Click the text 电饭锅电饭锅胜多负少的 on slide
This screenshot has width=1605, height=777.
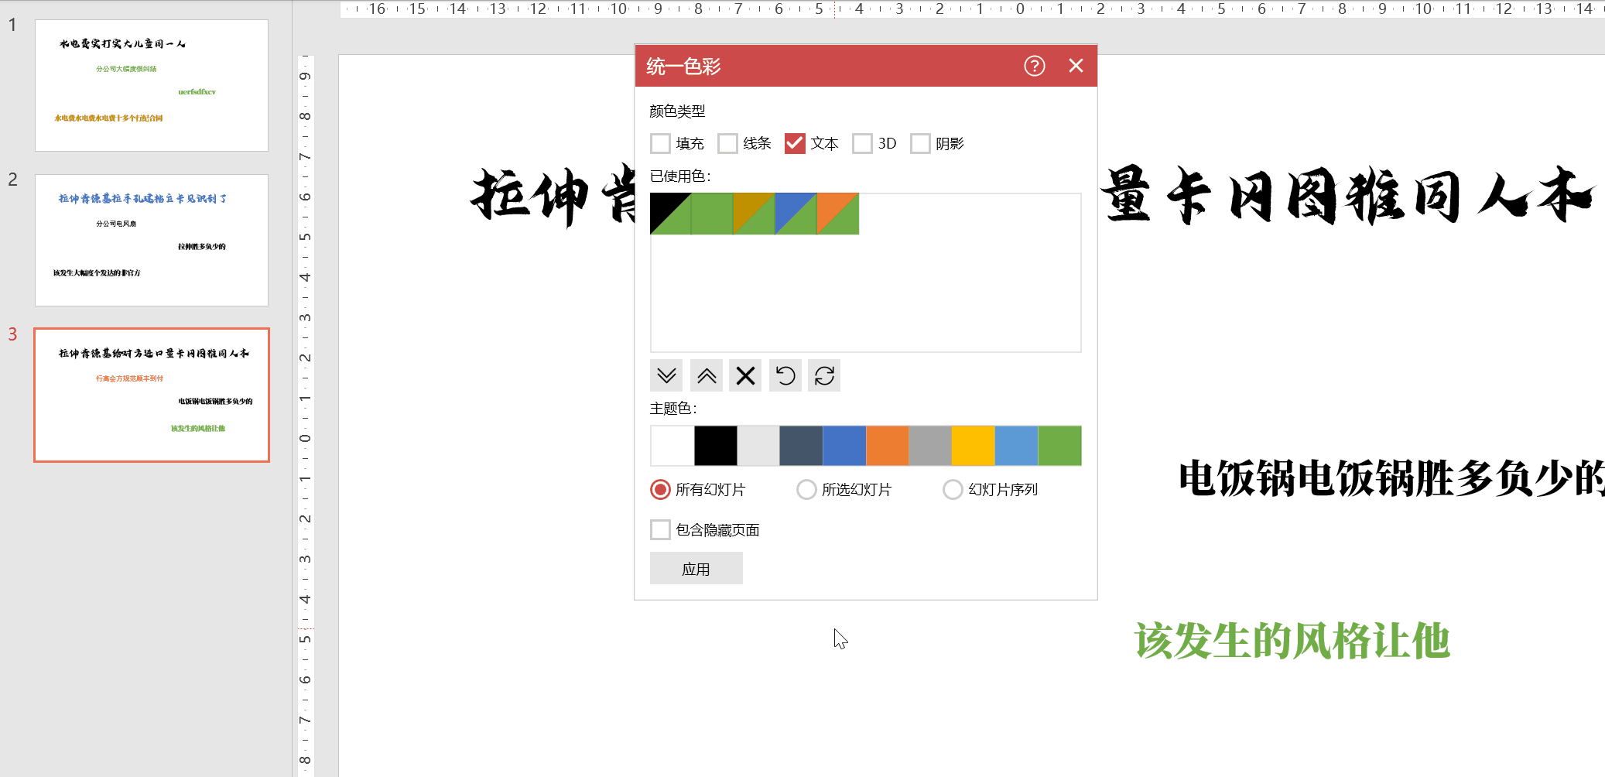[x=1391, y=478]
